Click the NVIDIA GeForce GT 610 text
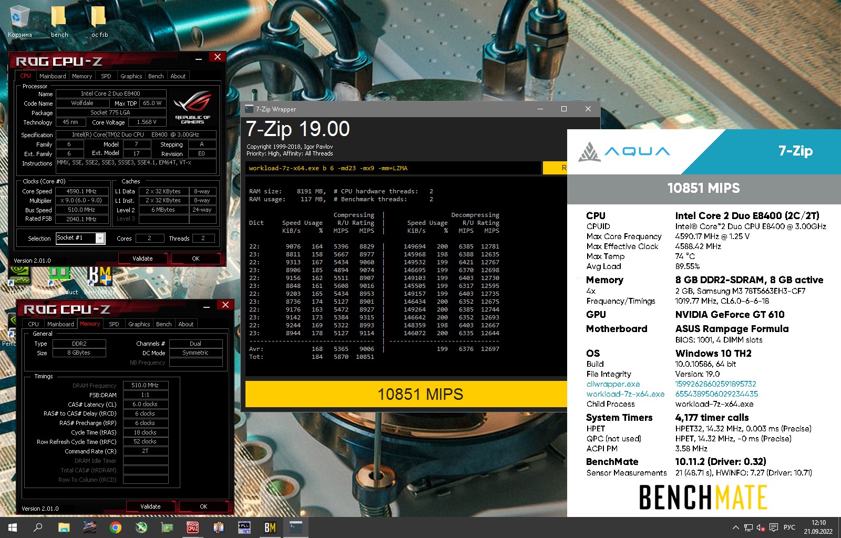 [x=730, y=315]
